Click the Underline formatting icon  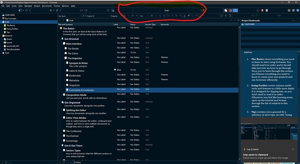pos(160,16)
